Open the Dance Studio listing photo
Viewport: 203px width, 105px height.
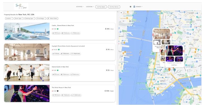(x=27, y=73)
